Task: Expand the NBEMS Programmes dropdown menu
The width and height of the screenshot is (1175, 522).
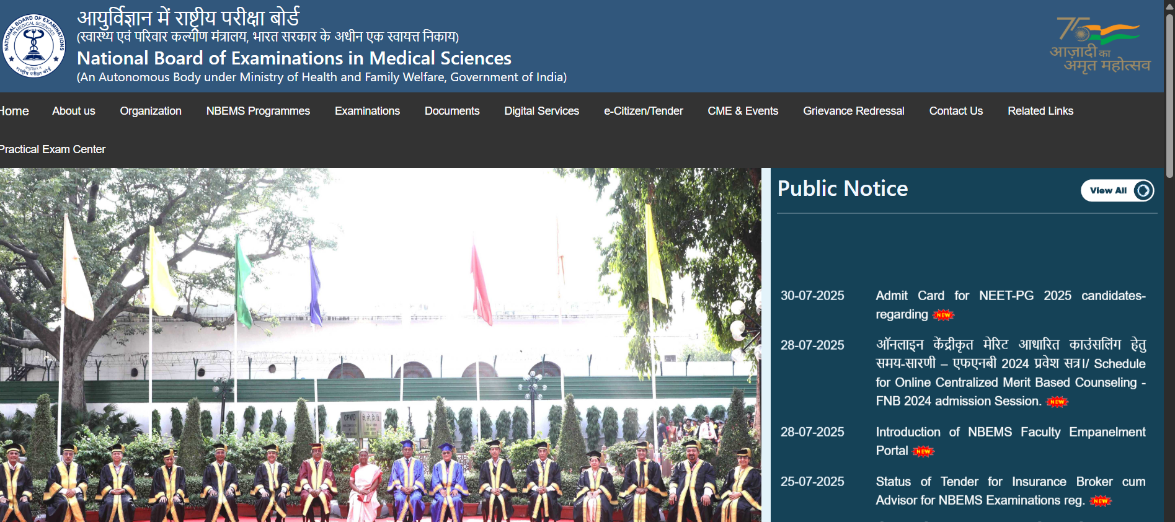Action: 258,111
